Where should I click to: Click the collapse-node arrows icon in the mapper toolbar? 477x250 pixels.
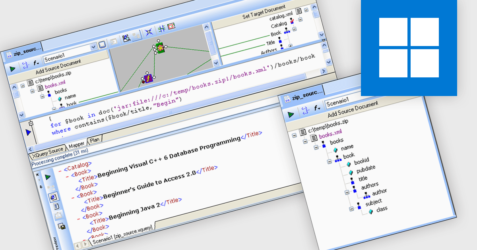coord(149,32)
